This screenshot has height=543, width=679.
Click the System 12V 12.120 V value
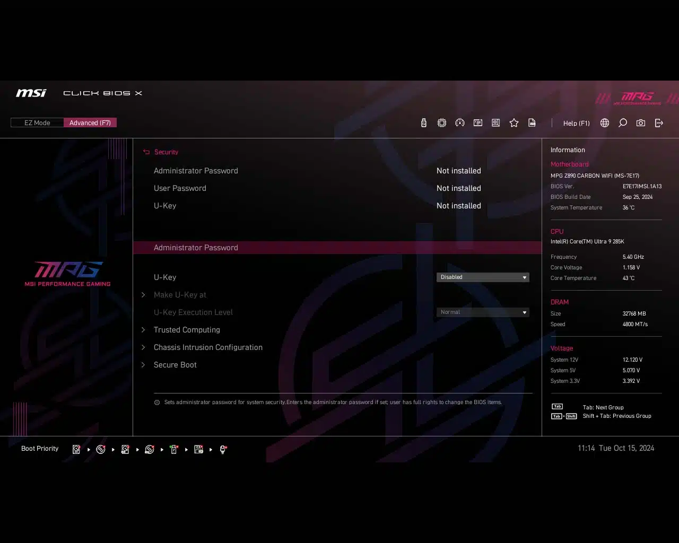point(632,360)
